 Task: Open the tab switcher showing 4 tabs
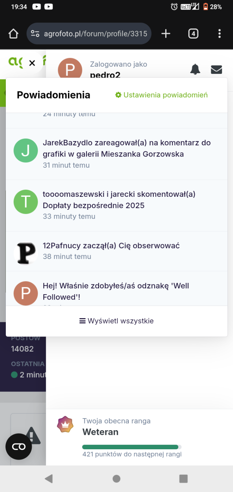(x=193, y=33)
